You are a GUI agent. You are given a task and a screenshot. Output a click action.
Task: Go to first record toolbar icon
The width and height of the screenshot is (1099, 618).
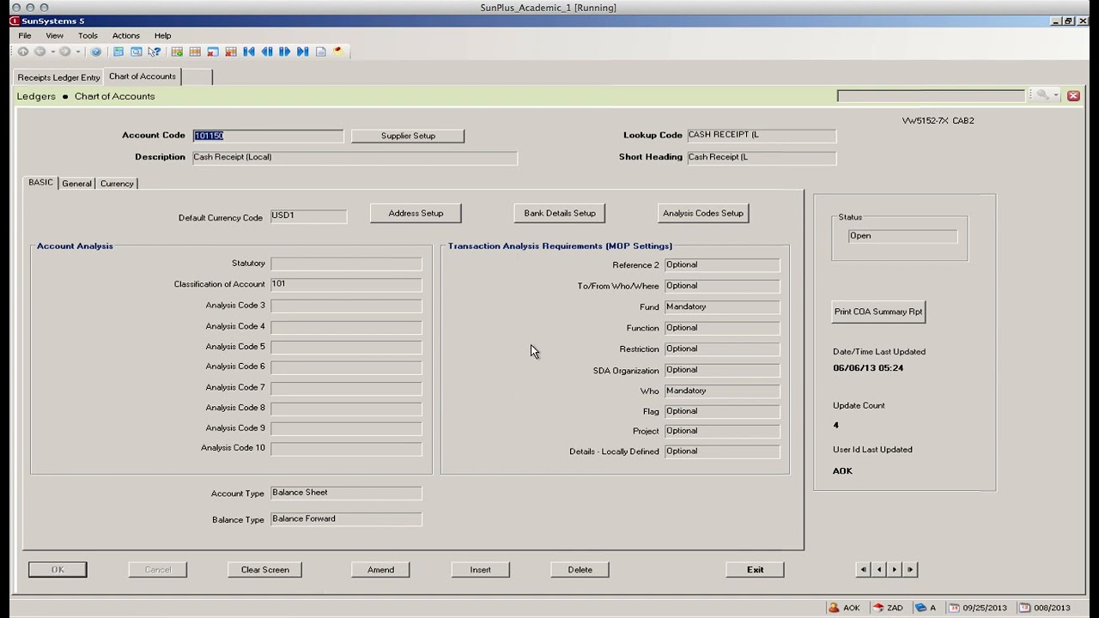[x=249, y=51]
